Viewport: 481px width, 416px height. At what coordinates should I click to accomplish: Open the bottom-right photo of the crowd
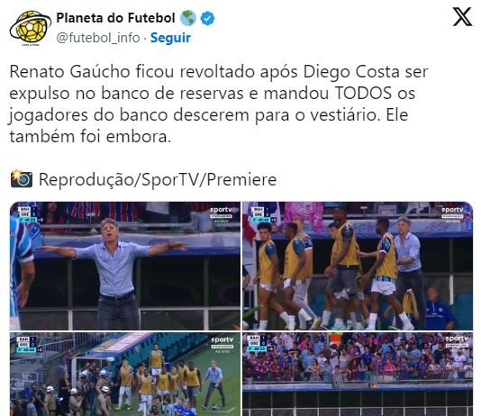358,374
